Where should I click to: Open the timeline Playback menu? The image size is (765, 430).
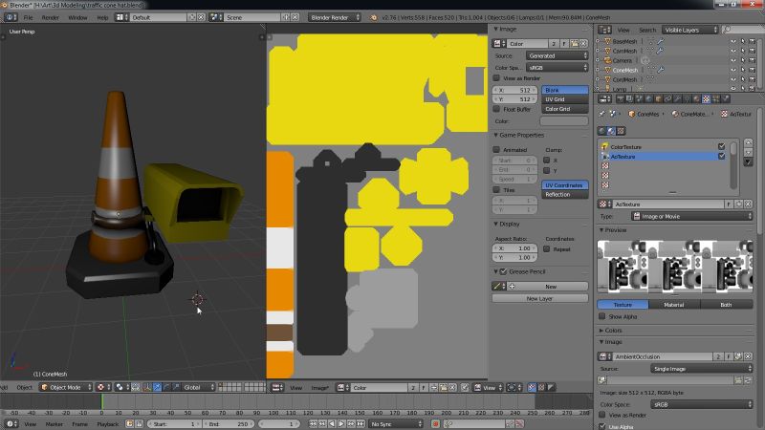[108, 424]
